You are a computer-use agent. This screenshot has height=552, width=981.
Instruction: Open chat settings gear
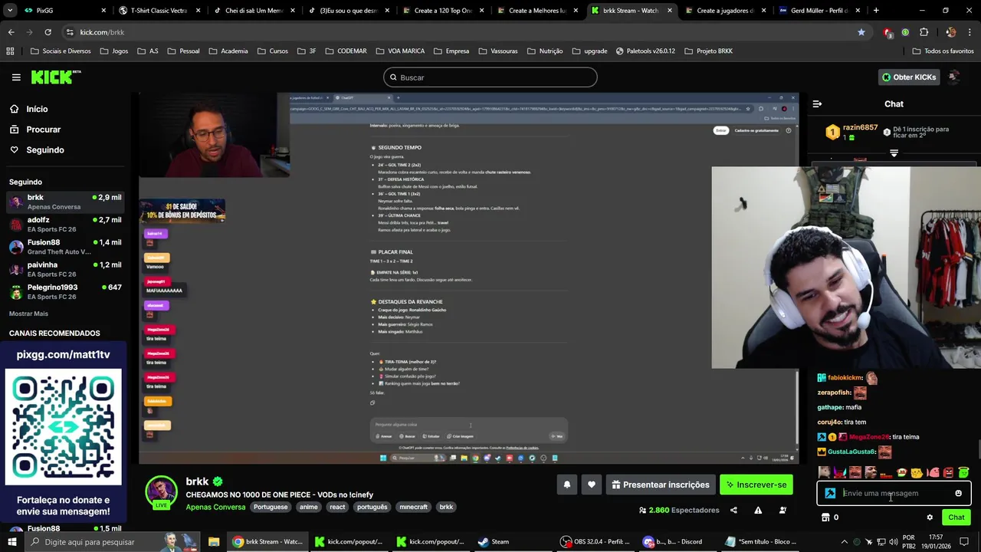(x=930, y=517)
